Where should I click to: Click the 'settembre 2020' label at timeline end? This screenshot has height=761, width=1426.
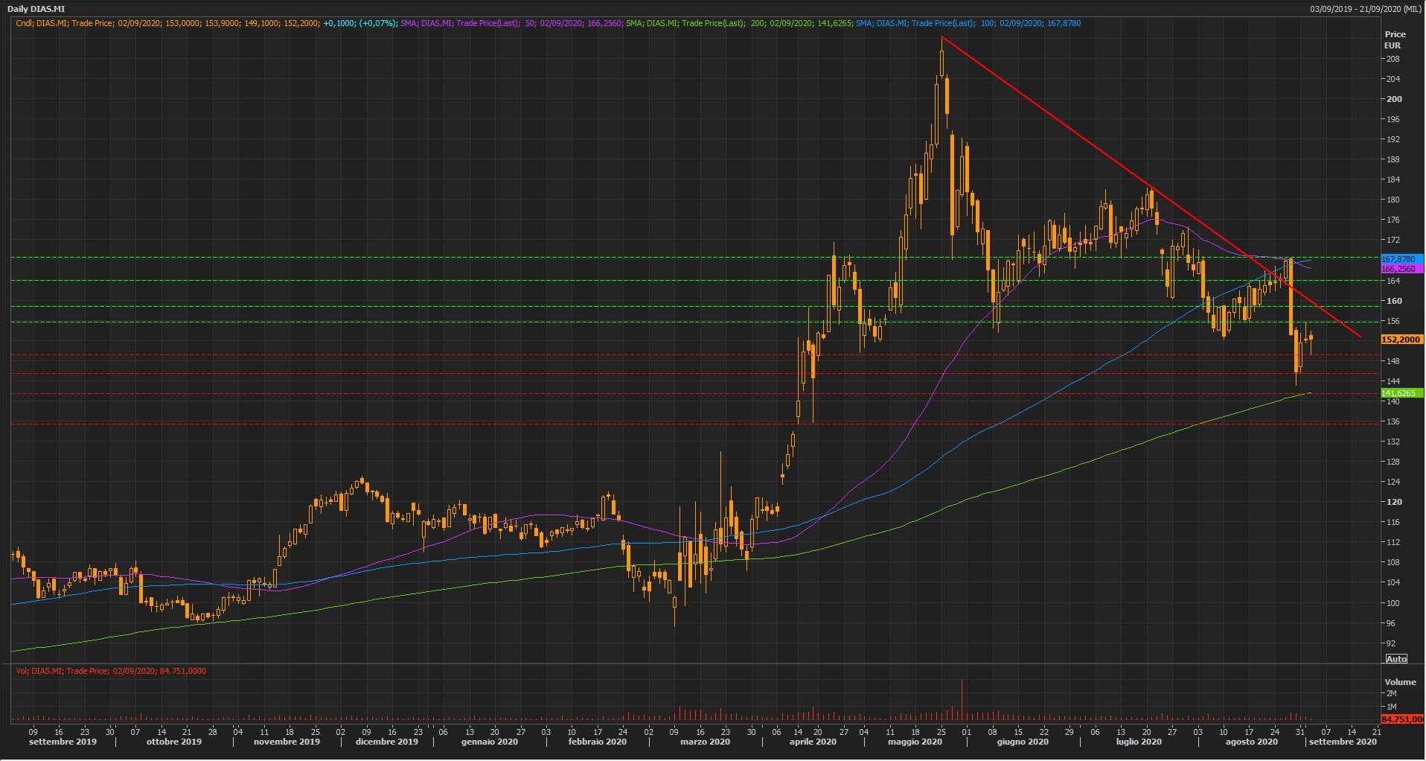1342,742
